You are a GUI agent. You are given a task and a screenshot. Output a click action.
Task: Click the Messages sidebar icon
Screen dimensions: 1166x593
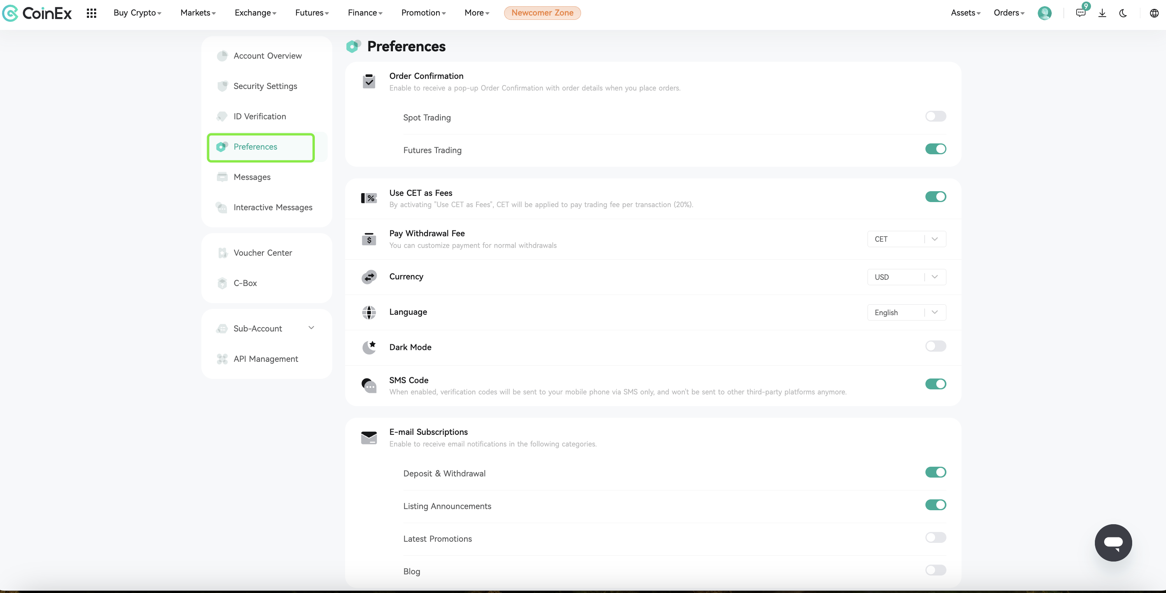tap(222, 177)
